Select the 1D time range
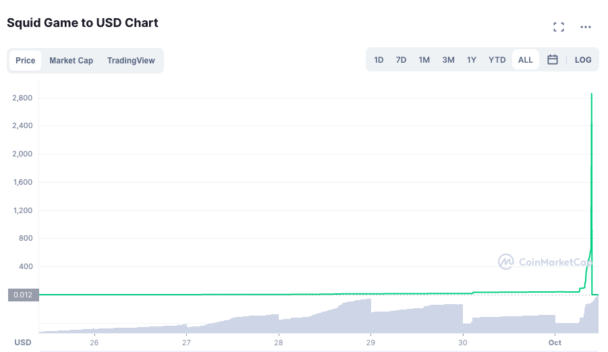Viewport: 608px width, 352px height. [379, 60]
